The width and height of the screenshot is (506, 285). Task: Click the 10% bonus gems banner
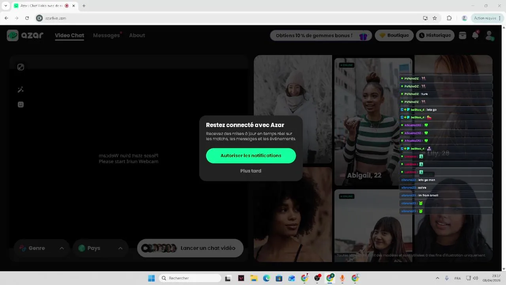tap(321, 35)
